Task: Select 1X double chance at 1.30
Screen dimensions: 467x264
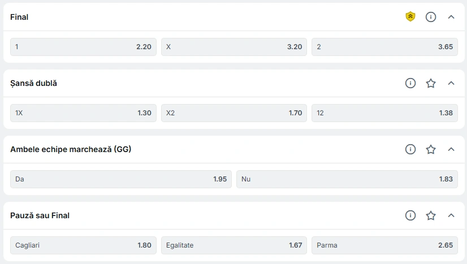Action: coord(84,113)
